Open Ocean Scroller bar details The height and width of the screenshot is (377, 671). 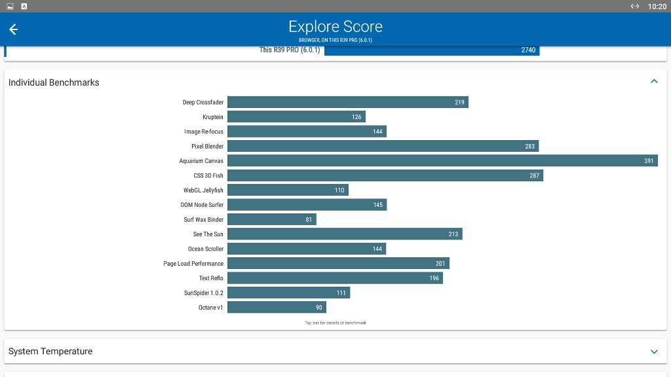pyautogui.click(x=307, y=249)
